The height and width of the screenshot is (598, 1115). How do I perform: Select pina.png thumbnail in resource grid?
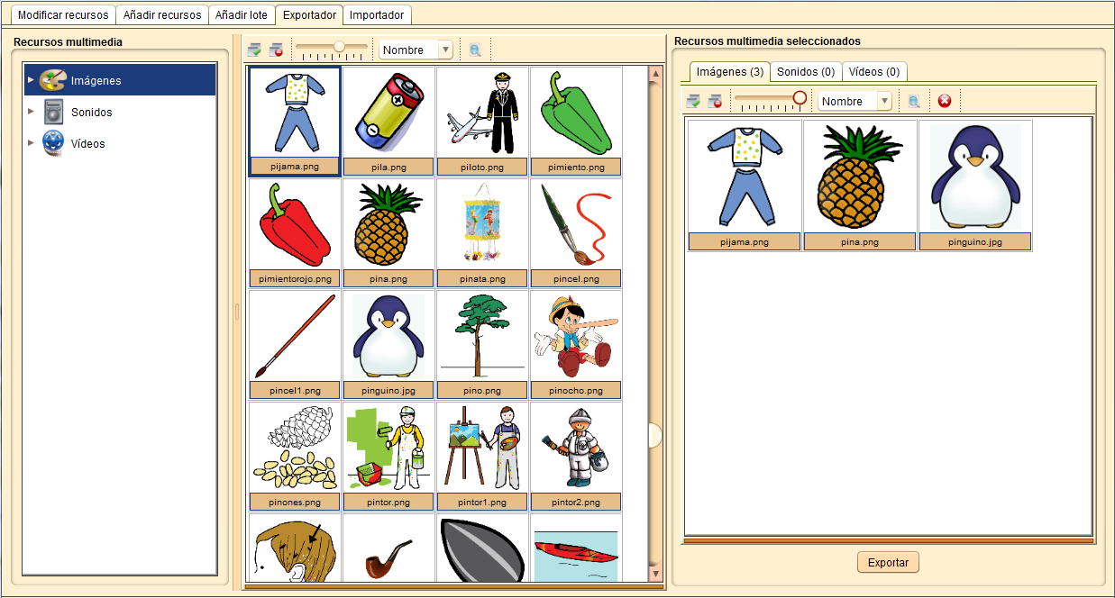pyautogui.click(x=388, y=233)
